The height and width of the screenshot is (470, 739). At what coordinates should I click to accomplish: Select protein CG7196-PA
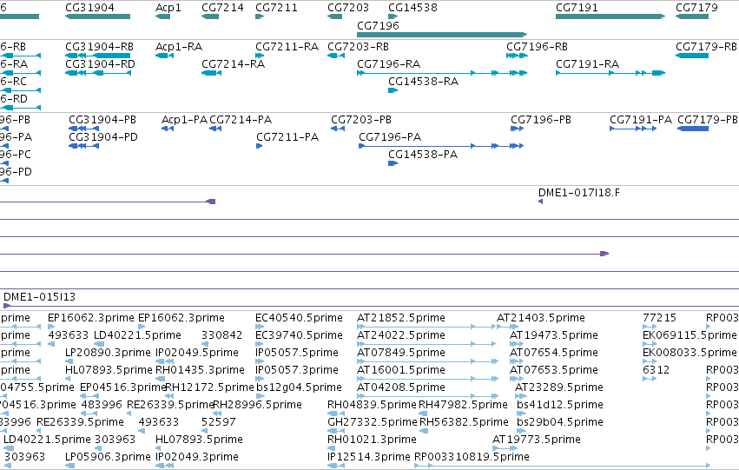(390, 136)
